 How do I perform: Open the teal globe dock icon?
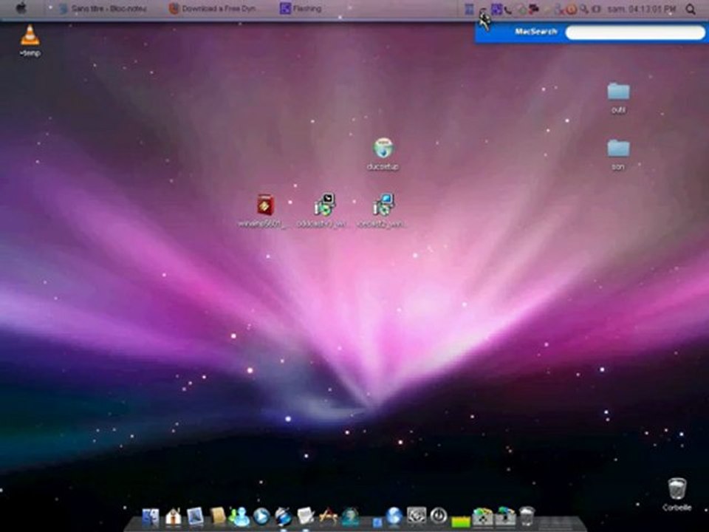point(350,516)
